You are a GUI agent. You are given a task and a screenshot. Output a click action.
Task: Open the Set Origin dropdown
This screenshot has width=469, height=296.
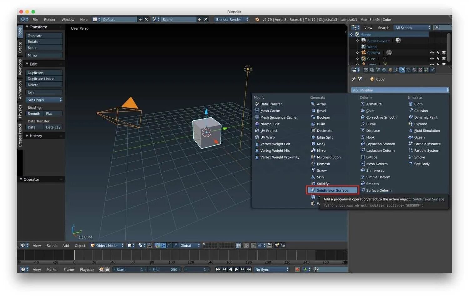44,100
